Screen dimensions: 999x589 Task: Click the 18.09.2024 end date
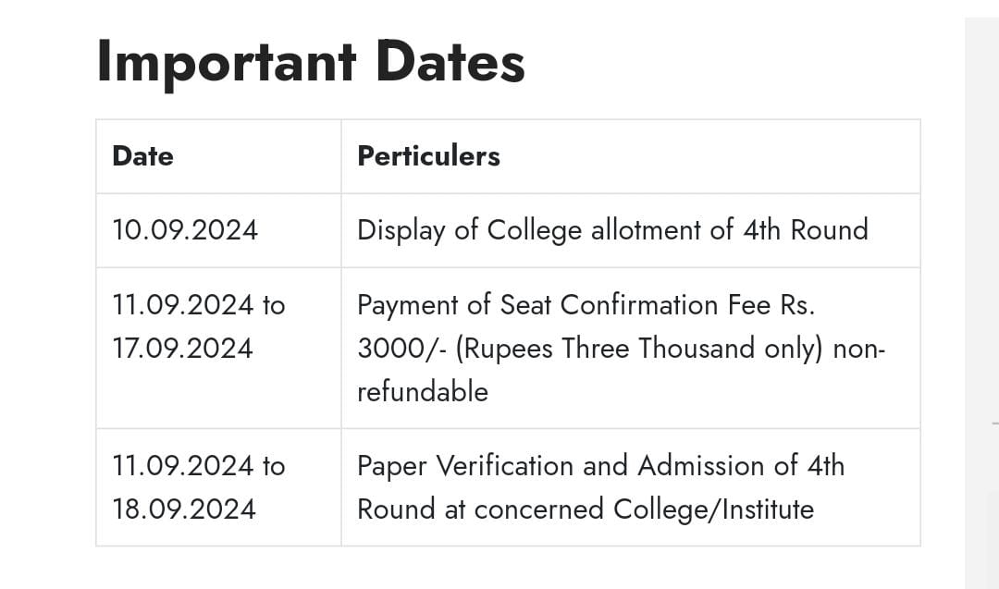(x=184, y=509)
